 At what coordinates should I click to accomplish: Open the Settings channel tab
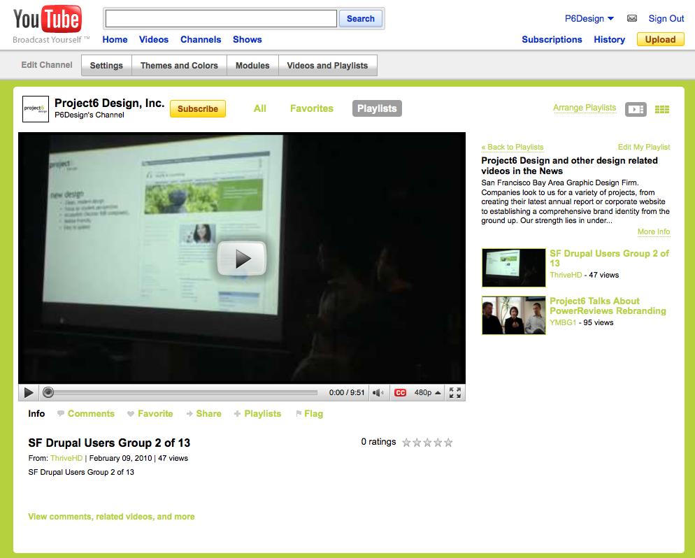tap(106, 66)
